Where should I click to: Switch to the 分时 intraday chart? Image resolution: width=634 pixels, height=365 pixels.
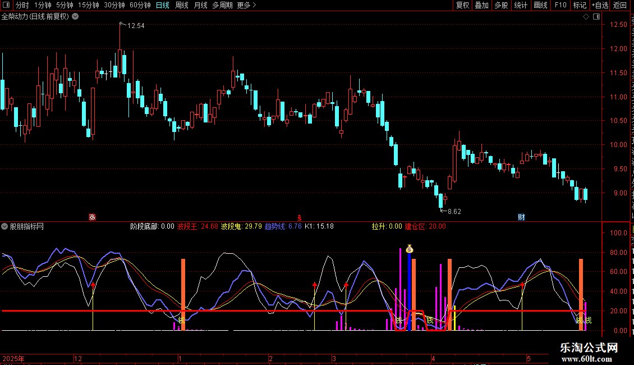point(22,5)
